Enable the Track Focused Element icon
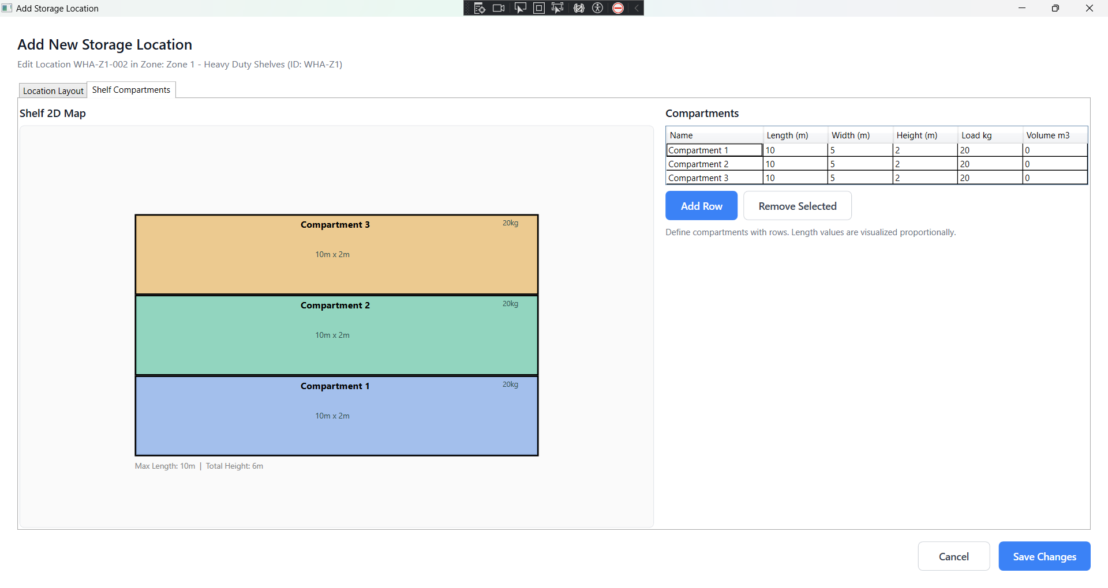This screenshot has height=588, width=1108. coord(557,8)
